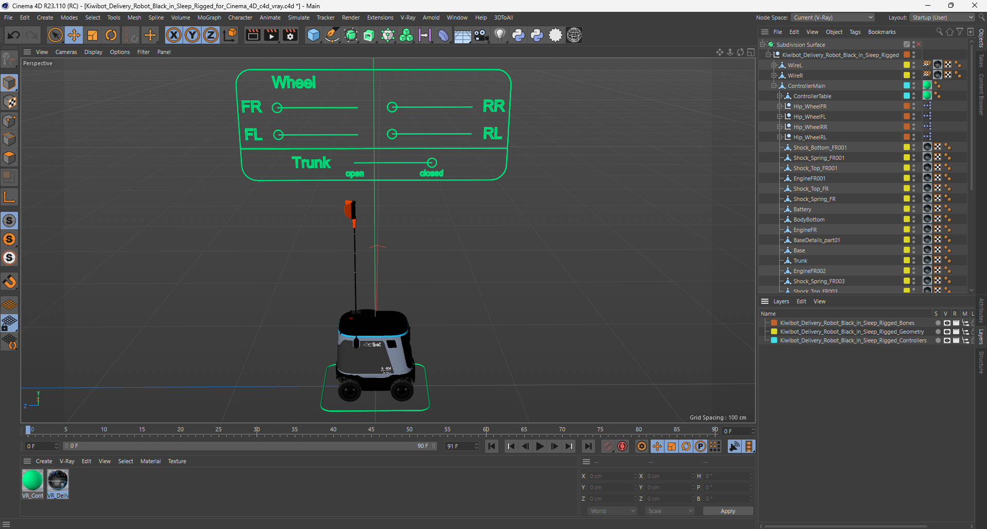Click Rigged_Geometry layer yellow color swatch

coord(774,332)
